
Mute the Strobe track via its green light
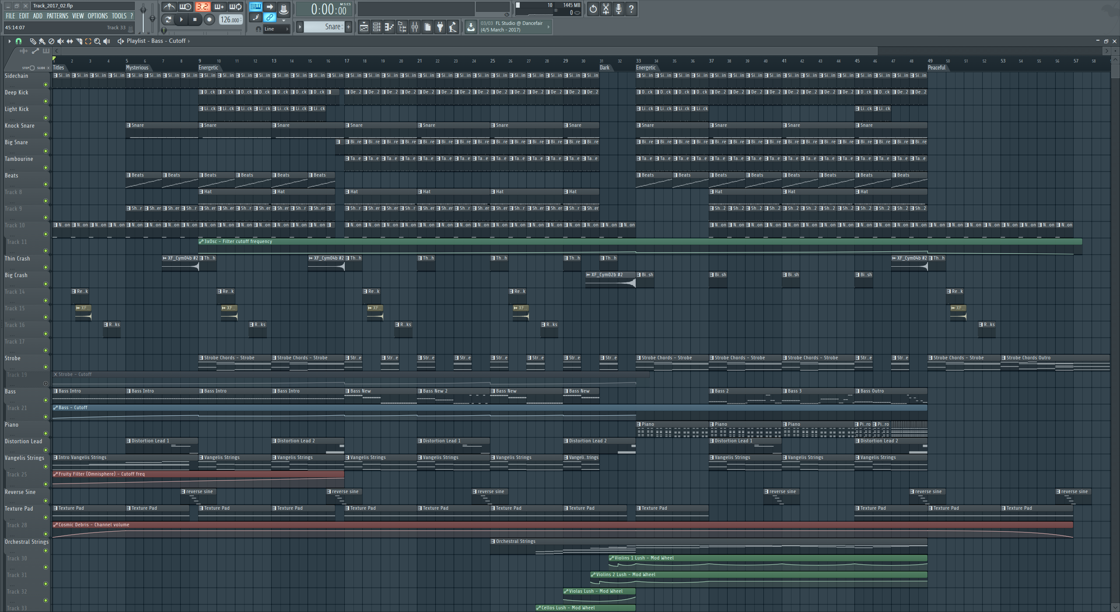pyautogui.click(x=45, y=367)
